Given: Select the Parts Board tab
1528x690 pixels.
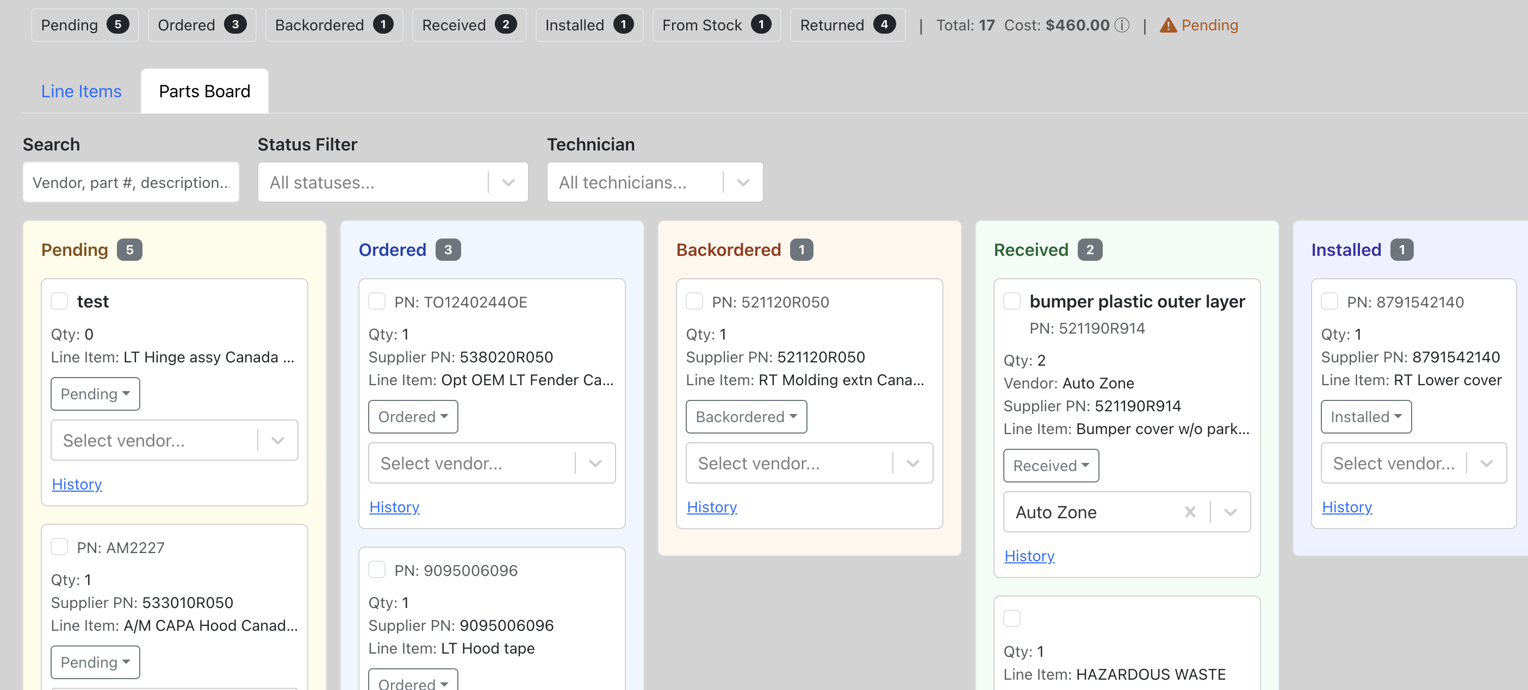Looking at the screenshot, I should coord(204,91).
